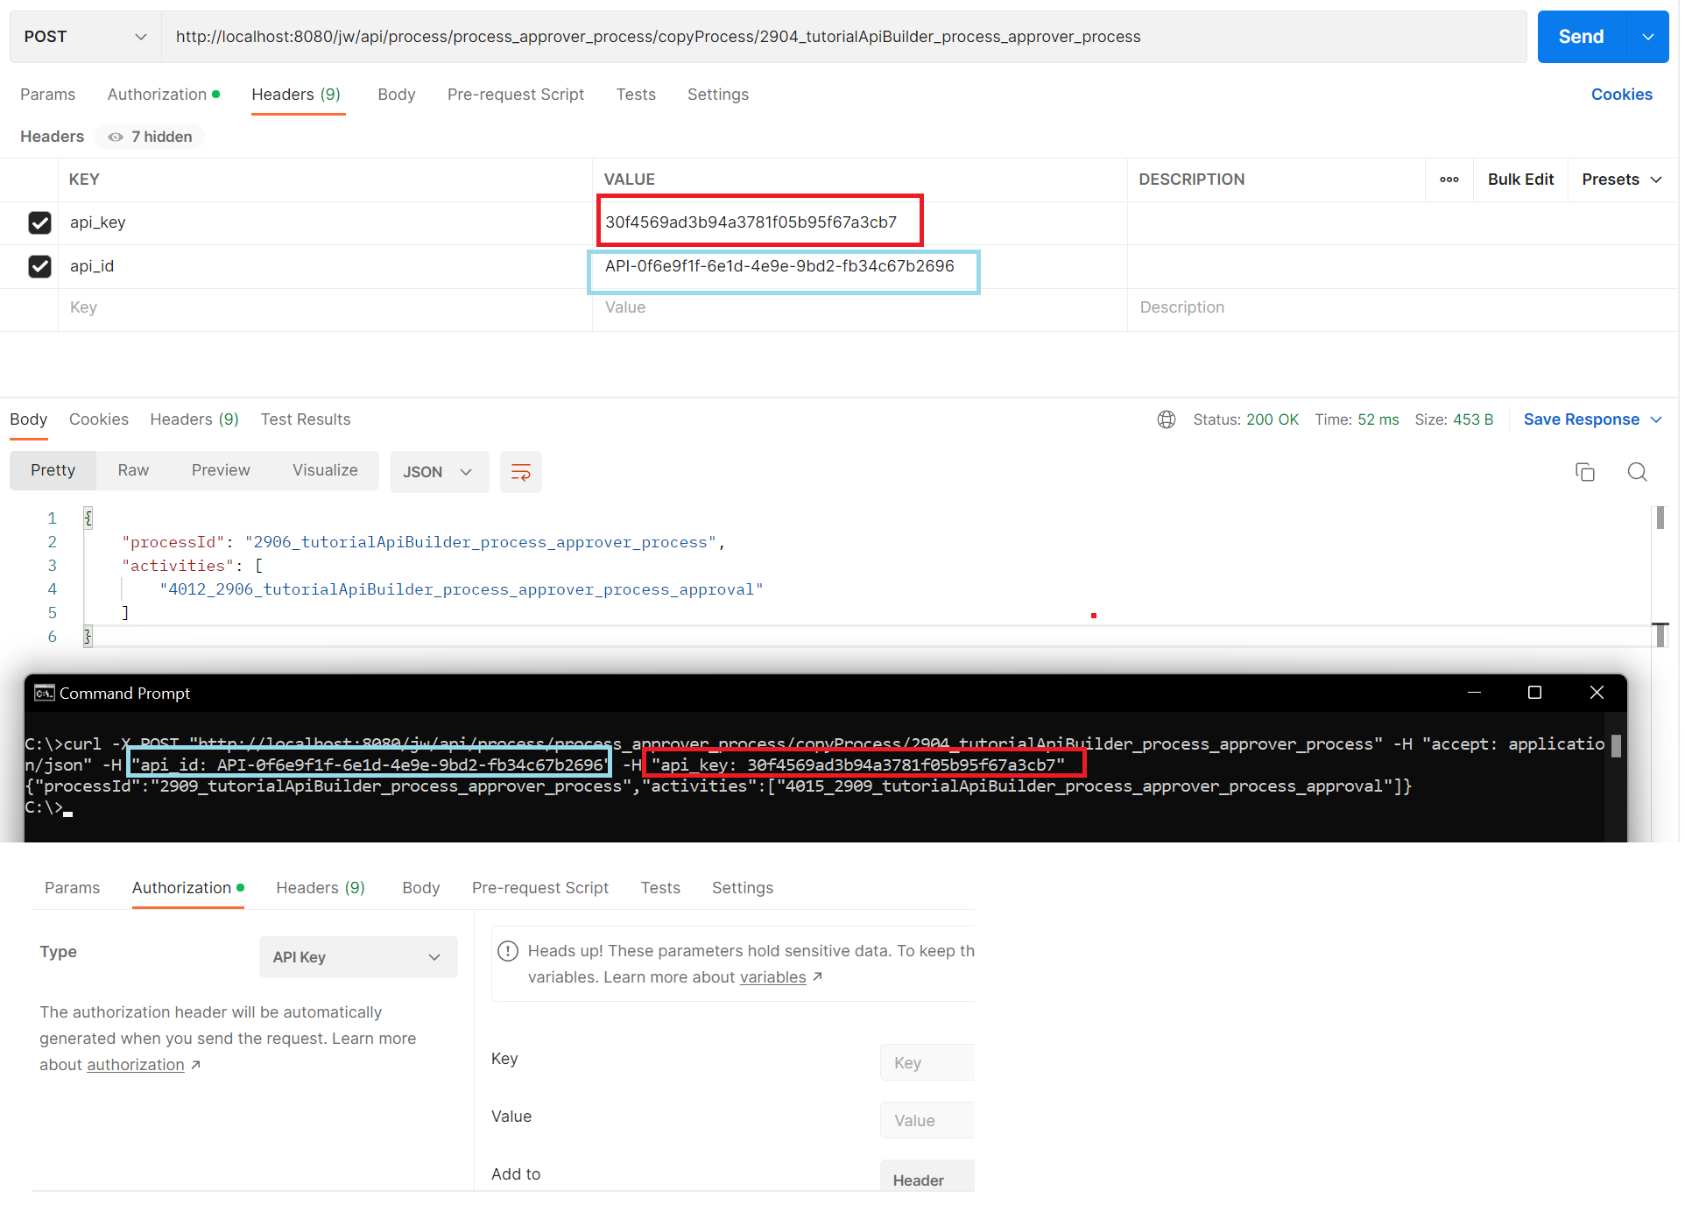Click the info icon in Heads up notice
This screenshot has width=1685, height=1212.
[508, 951]
